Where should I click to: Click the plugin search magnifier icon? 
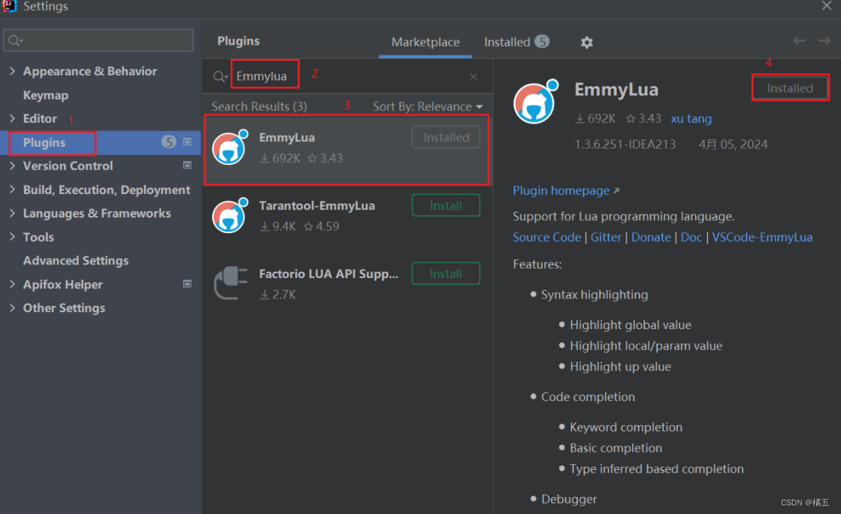tap(220, 77)
